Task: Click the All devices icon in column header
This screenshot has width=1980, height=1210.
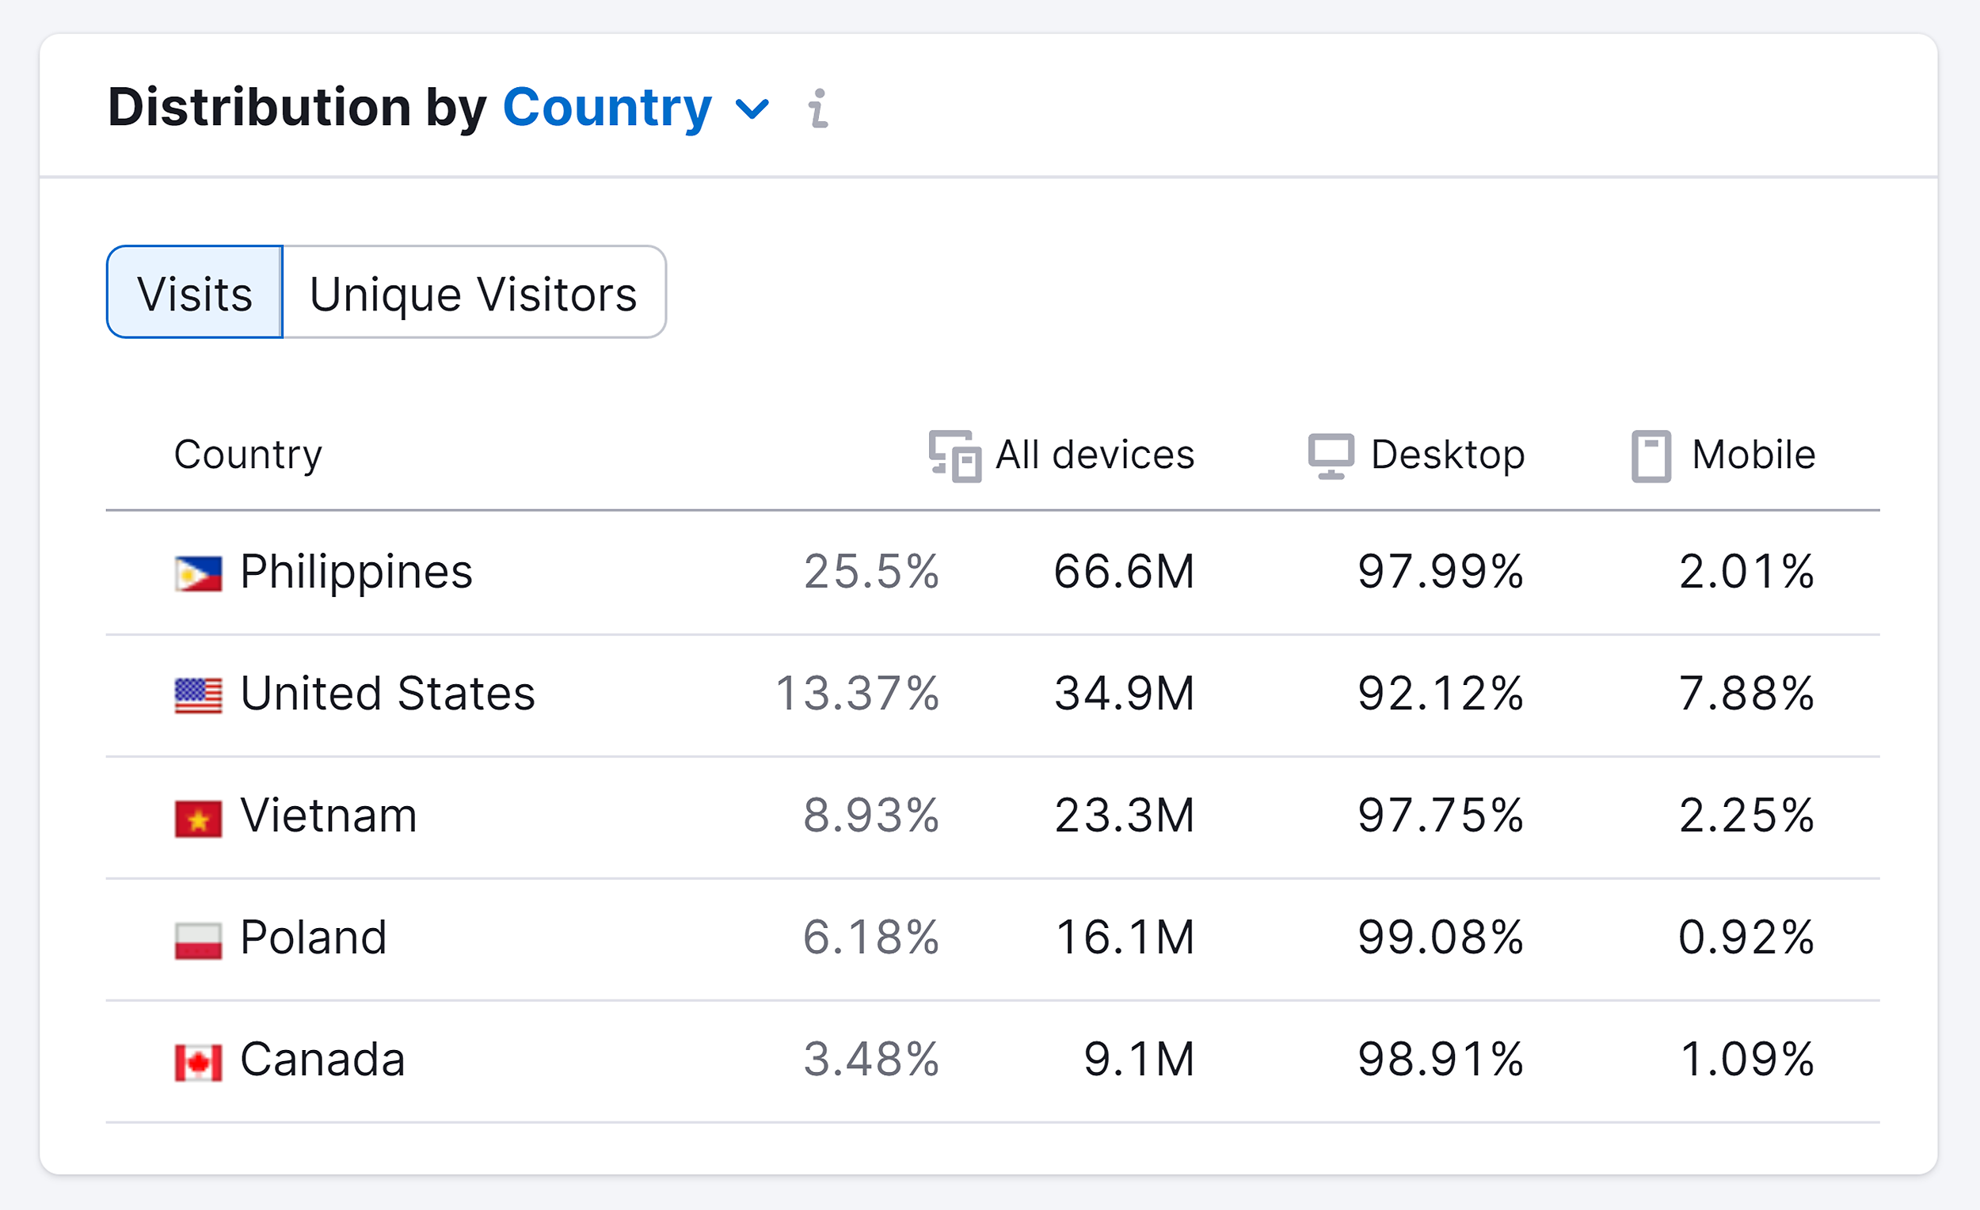Action: pyautogui.click(x=956, y=455)
